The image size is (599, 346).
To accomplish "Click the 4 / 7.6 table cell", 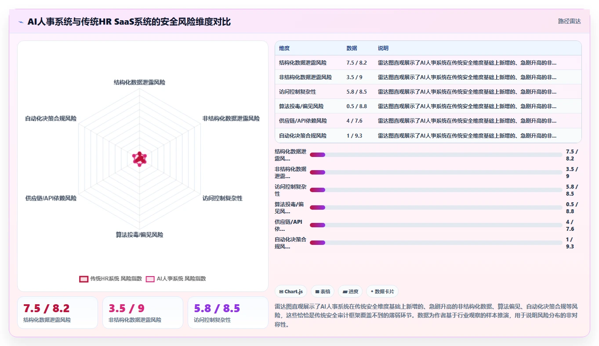I will [x=354, y=121].
